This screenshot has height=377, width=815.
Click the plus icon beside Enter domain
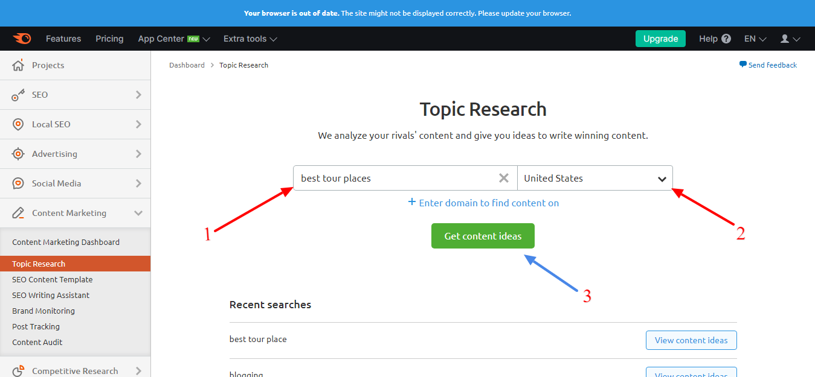coord(412,202)
